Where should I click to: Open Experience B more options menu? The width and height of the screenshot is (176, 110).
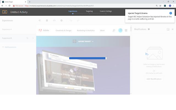click(33, 38)
